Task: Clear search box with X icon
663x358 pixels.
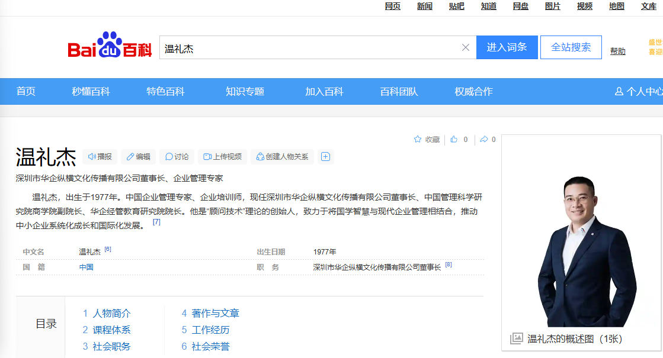Action: [x=466, y=47]
